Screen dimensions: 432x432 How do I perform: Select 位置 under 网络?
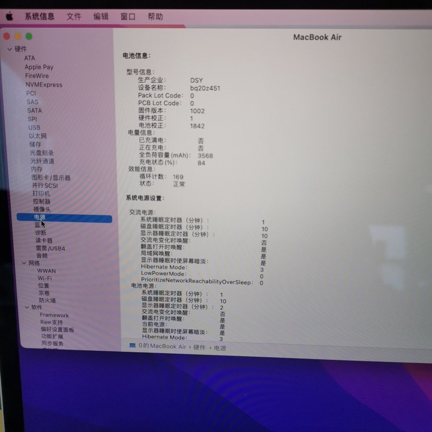pyautogui.click(x=44, y=286)
